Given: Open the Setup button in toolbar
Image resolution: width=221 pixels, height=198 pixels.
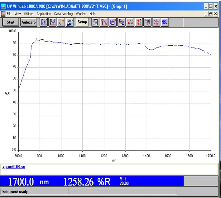Looking at the screenshot, I should 82,22.
